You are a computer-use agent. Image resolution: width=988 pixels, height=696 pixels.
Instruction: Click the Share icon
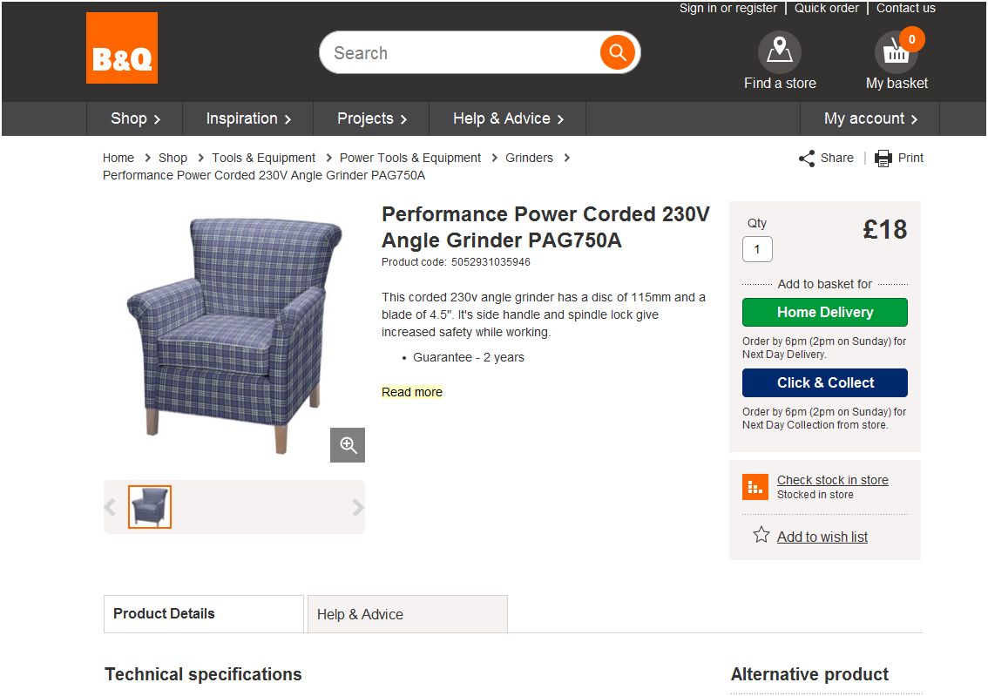pyautogui.click(x=807, y=158)
